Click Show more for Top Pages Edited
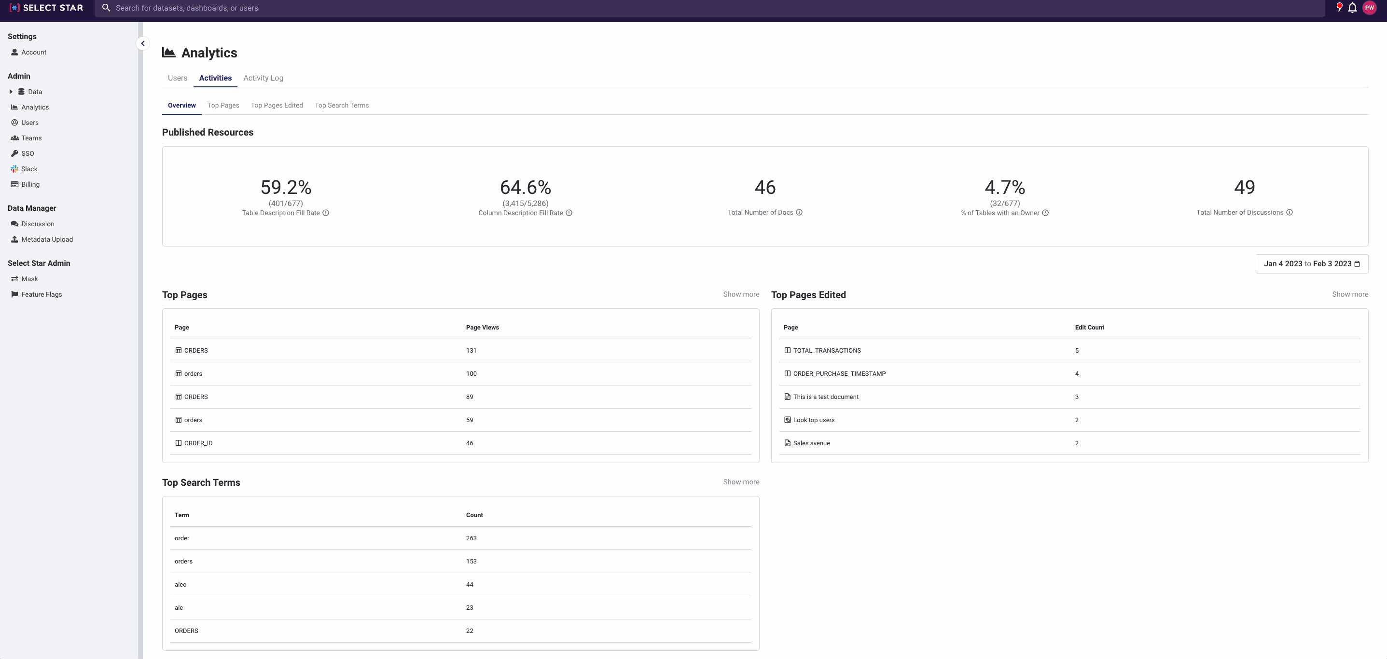The image size is (1387, 659). [x=1349, y=294]
